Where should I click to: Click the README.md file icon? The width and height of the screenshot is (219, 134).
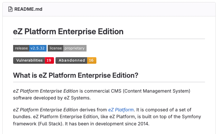click(10, 9)
